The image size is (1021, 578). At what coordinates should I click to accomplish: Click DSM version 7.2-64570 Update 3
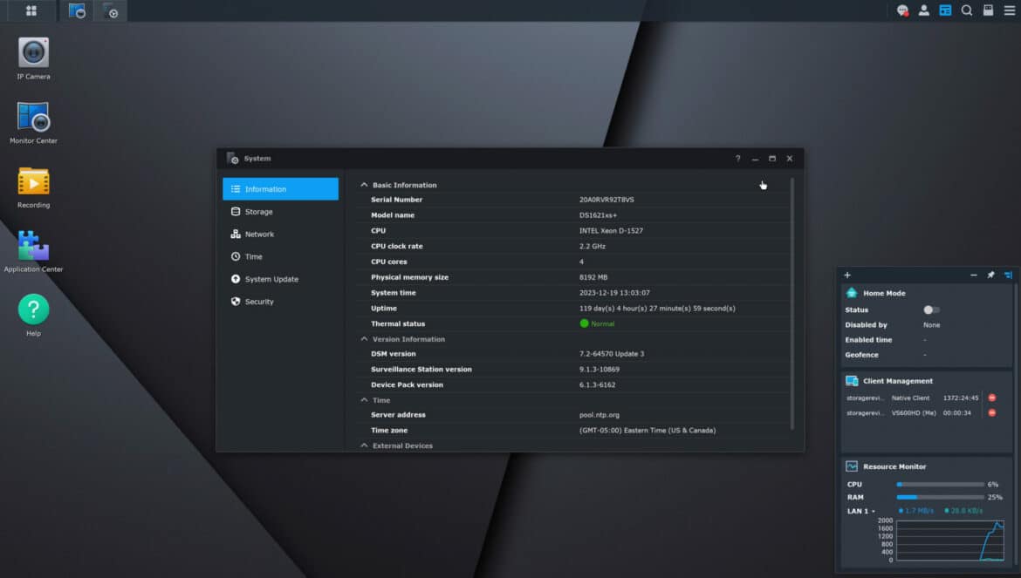point(612,354)
